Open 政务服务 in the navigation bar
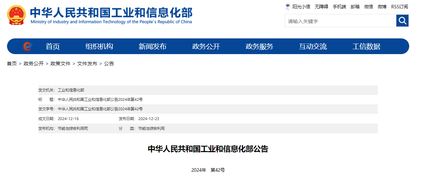The height and width of the screenshot is (178, 426). (259, 46)
